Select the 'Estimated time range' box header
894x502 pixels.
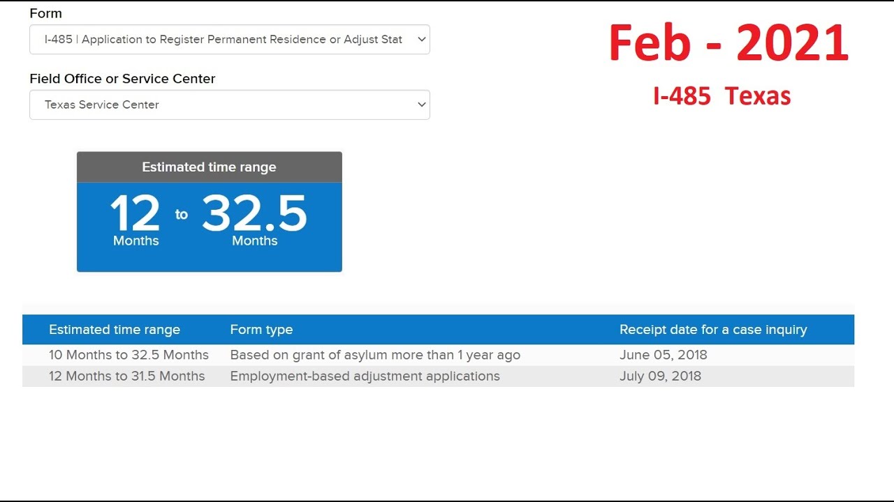(x=210, y=167)
